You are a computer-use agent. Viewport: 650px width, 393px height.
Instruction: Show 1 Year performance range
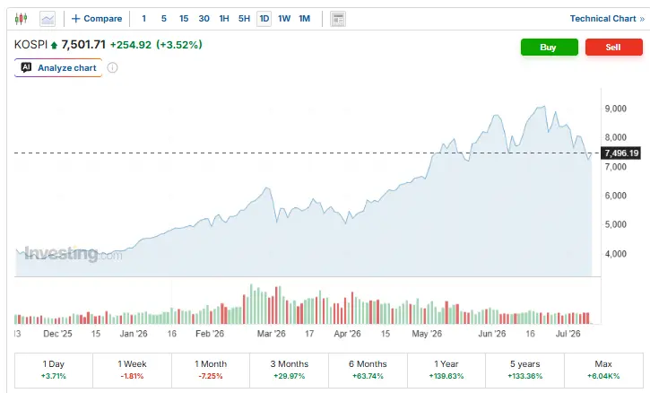point(446,371)
